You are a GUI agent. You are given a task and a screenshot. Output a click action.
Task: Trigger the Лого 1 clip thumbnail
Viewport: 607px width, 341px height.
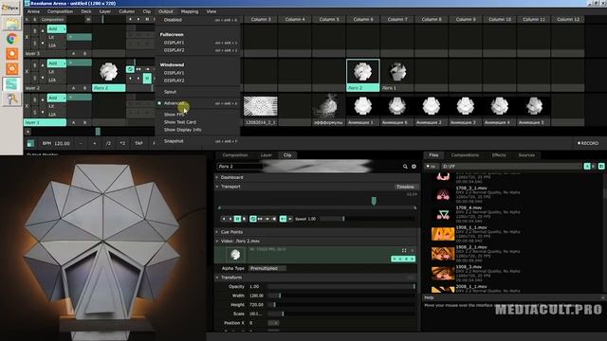tap(396, 72)
